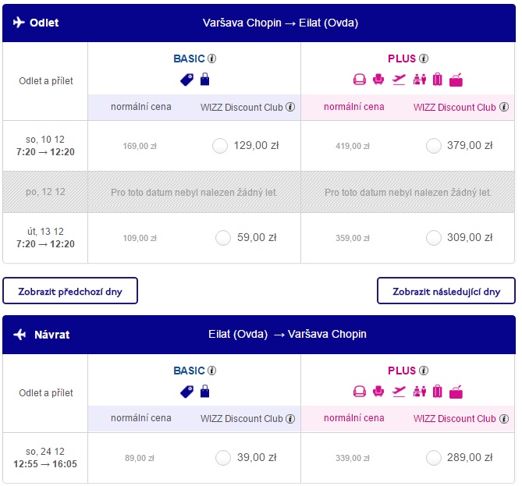The width and height of the screenshot is (522, 486).
Task: Click Zobrazit předchozí dny button
Action: (70, 291)
